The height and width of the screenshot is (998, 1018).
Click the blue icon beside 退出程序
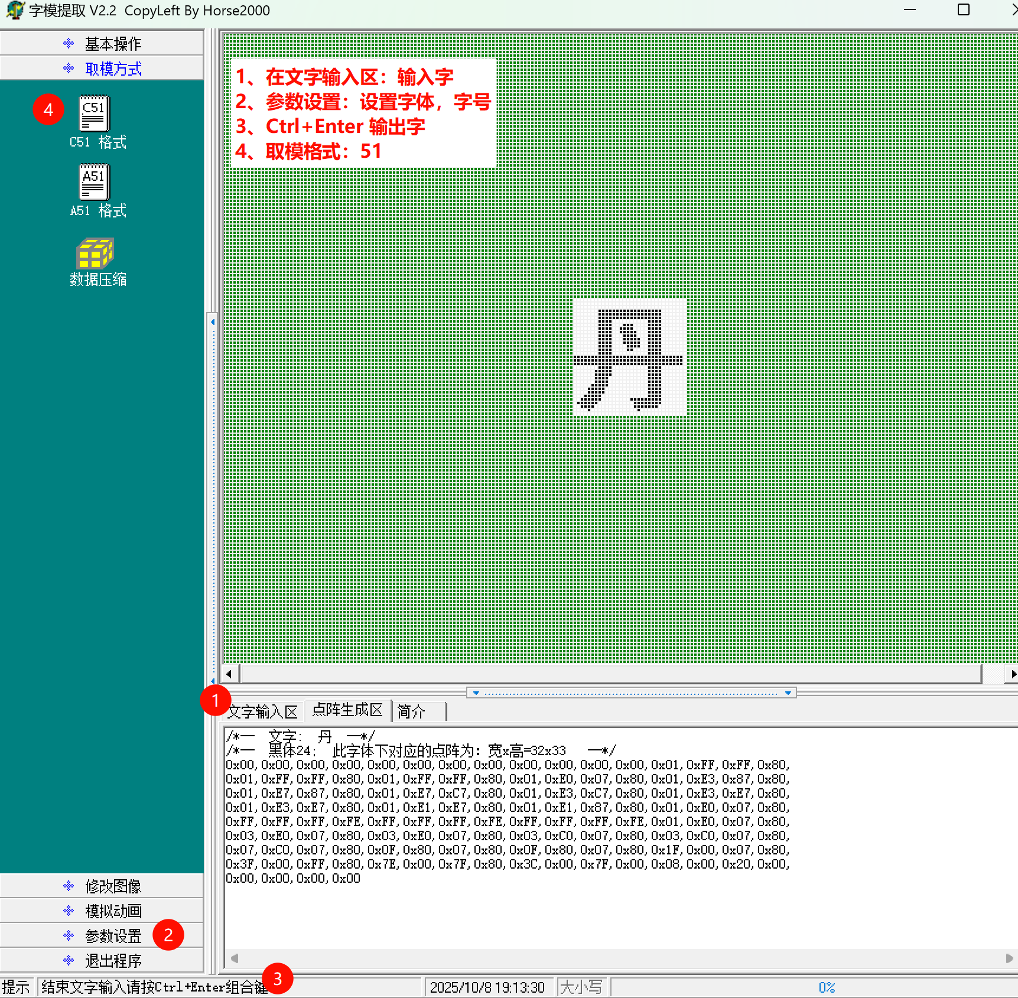tap(69, 960)
